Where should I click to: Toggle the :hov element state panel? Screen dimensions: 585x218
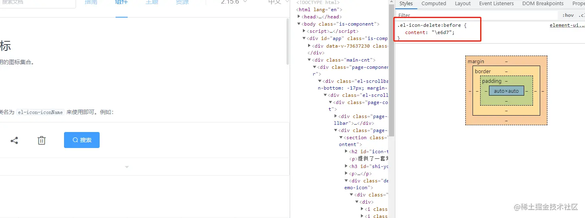tap(568, 15)
